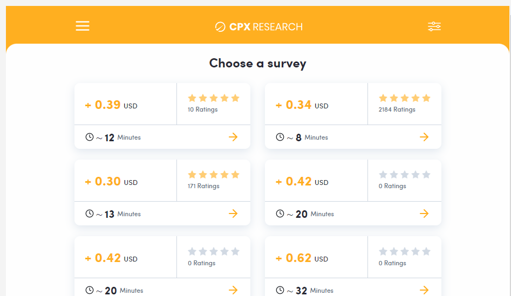
Task: Open the 20-minute survey arrow in right column
Action: click(424, 214)
